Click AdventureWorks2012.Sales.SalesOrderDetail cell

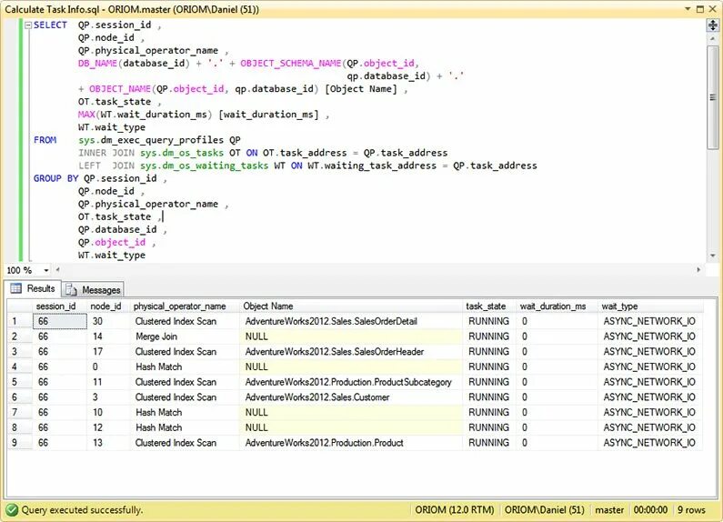pos(351,321)
